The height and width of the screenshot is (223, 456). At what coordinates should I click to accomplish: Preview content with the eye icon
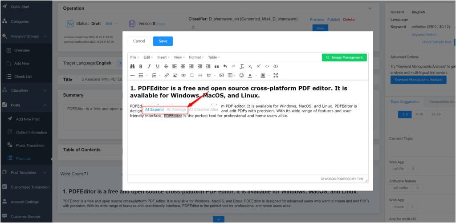(183, 75)
